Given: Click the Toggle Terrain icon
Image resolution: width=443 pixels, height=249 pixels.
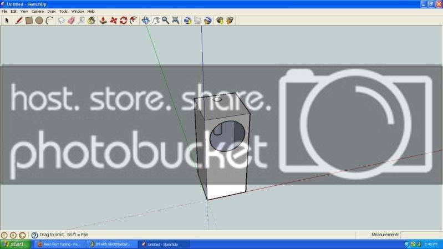Looking at the screenshot, I should click(x=198, y=21).
